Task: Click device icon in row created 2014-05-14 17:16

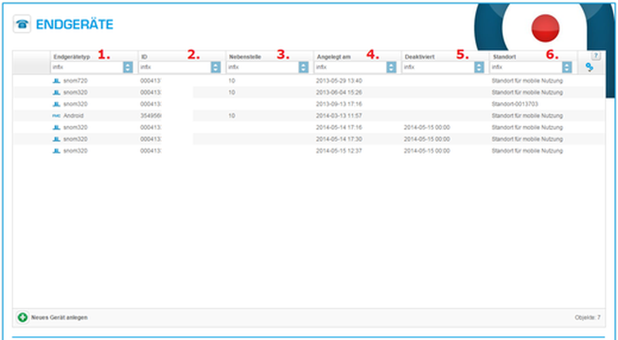Action: (56, 128)
